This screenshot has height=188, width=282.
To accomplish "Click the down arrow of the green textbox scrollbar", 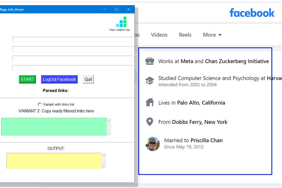I will tap(109, 133).
